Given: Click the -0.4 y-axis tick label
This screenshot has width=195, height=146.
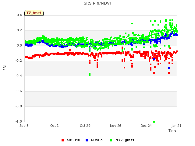Looking at the screenshot, I should [x=19, y=76].
